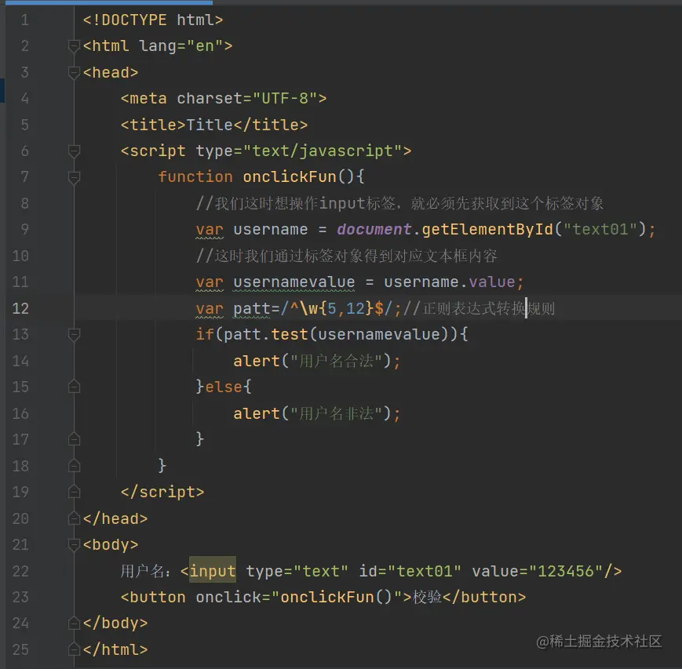Screen dimensions: 682x669
Task: Click the comment on line 8
Action: [x=399, y=203]
